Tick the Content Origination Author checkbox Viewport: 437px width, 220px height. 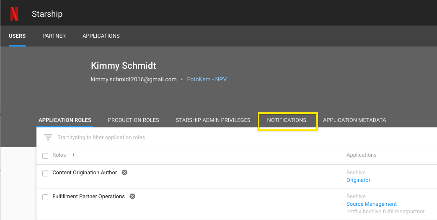(x=45, y=173)
